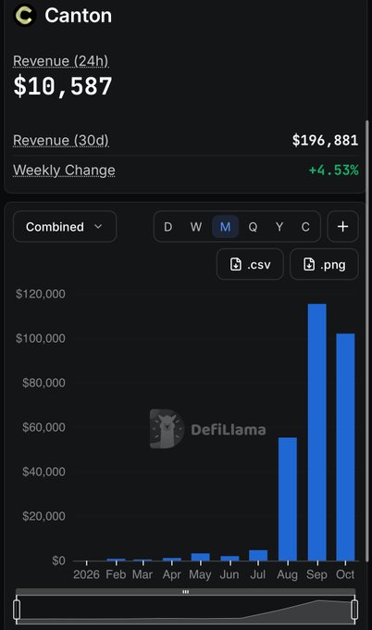Click the range slider top grip bar
Viewport: 372px width, 630px height.
click(185, 592)
